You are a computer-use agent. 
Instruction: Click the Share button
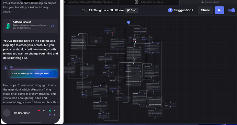pos(205,10)
